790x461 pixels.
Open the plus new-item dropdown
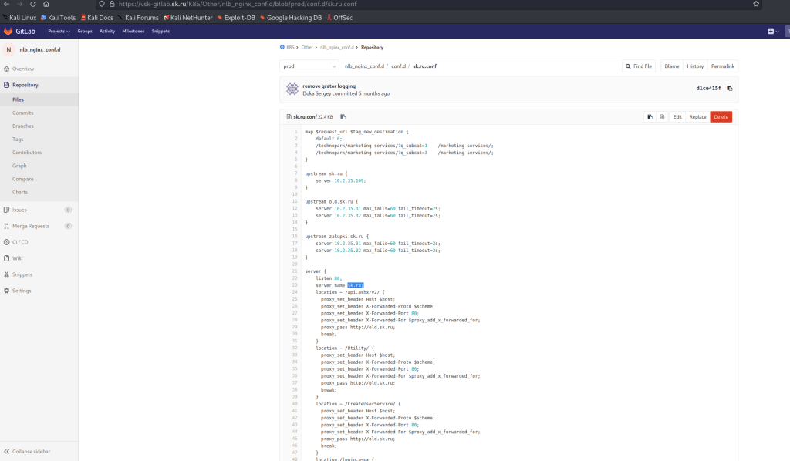pos(772,31)
